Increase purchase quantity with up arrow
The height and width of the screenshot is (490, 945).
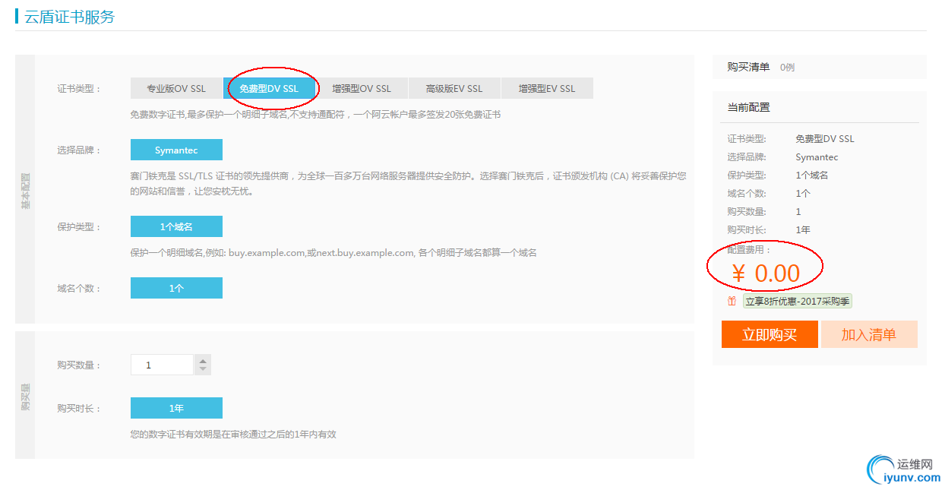pos(202,360)
